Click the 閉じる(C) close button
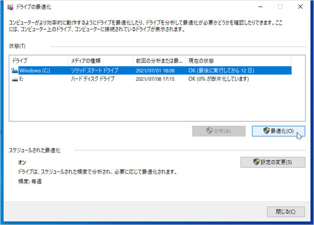The width and height of the screenshot is (314, 225). (285, 212)
